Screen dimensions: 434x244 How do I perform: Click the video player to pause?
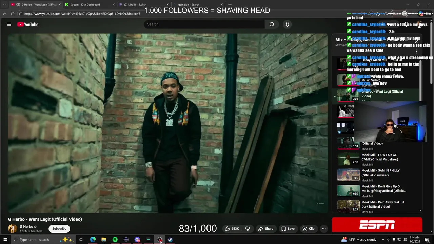168,123
